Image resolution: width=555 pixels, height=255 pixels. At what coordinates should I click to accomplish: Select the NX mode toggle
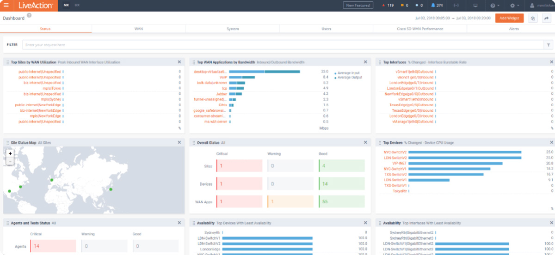(x=66, y=5)
